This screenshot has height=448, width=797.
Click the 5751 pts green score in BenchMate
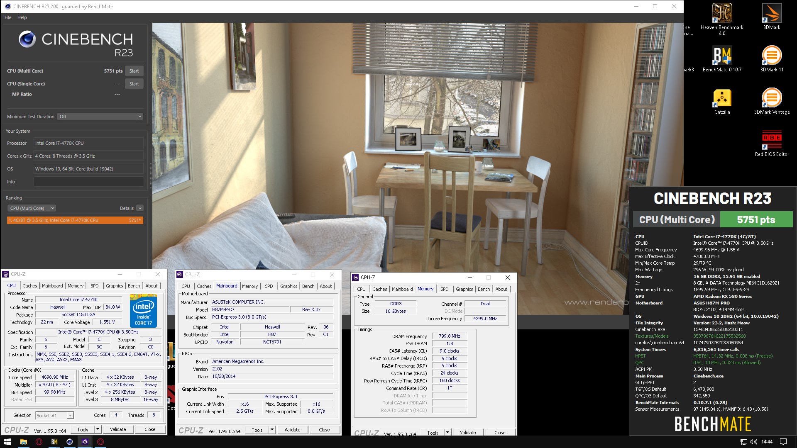[x=756, y=219]
